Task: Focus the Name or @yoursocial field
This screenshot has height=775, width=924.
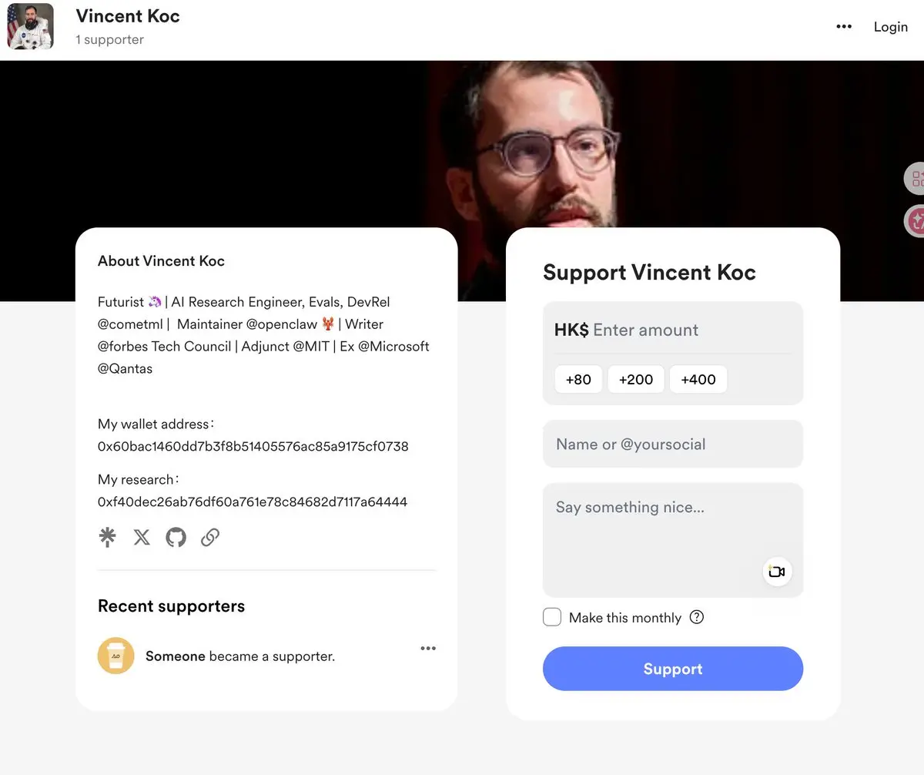Action: (x=673, y=444)
